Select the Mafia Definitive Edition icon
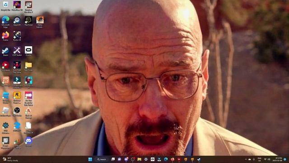 coord(40,22)
